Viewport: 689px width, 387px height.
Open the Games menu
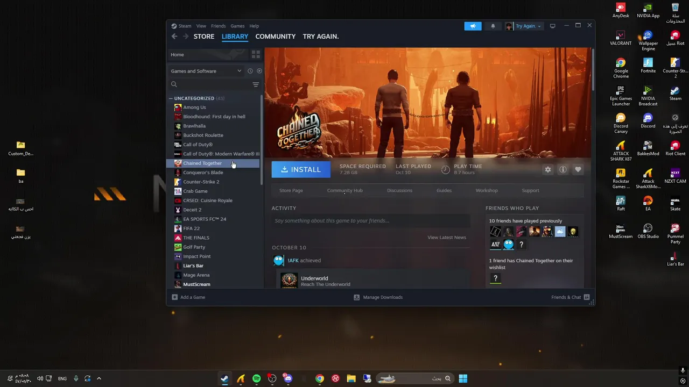237,26
